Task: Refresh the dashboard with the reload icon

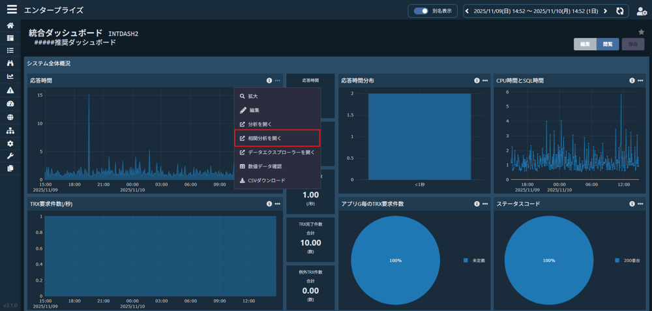Action: coord(620,11)
